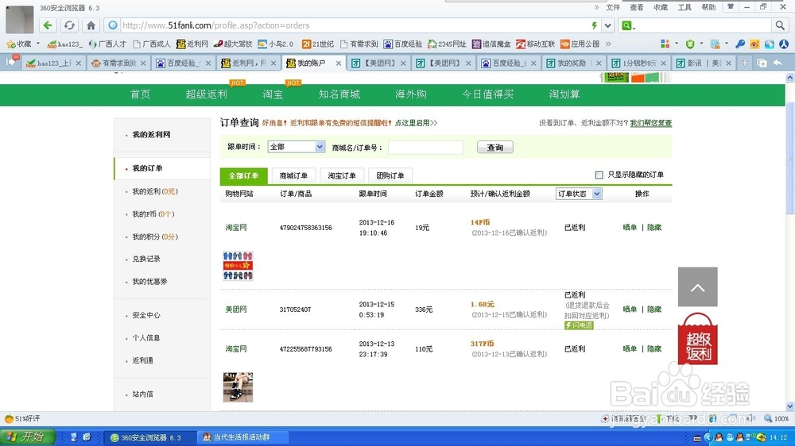Open the 百度经验 bookmark
Viewport: 795px width, 446px height.
click(402, 44)
